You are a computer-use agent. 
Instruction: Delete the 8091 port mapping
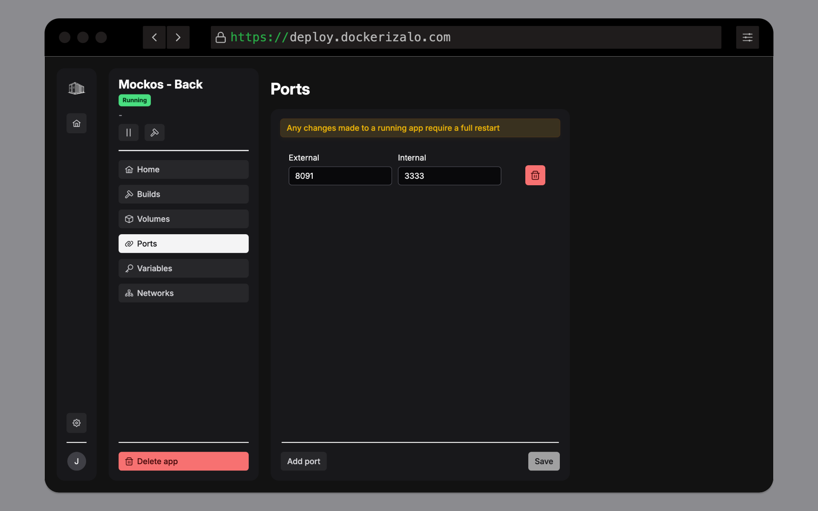pyautogui.click(x=535, y=175)
